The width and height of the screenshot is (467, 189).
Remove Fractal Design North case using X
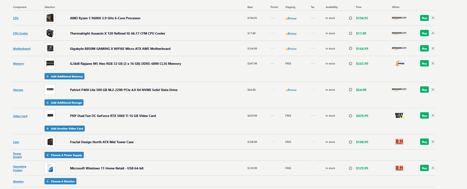[x=433, y=142]
